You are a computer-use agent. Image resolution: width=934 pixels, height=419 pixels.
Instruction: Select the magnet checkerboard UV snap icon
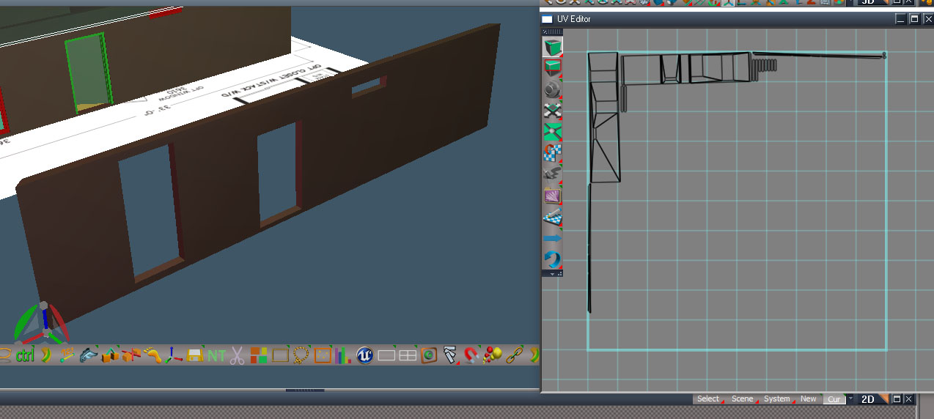click(553, 153)
